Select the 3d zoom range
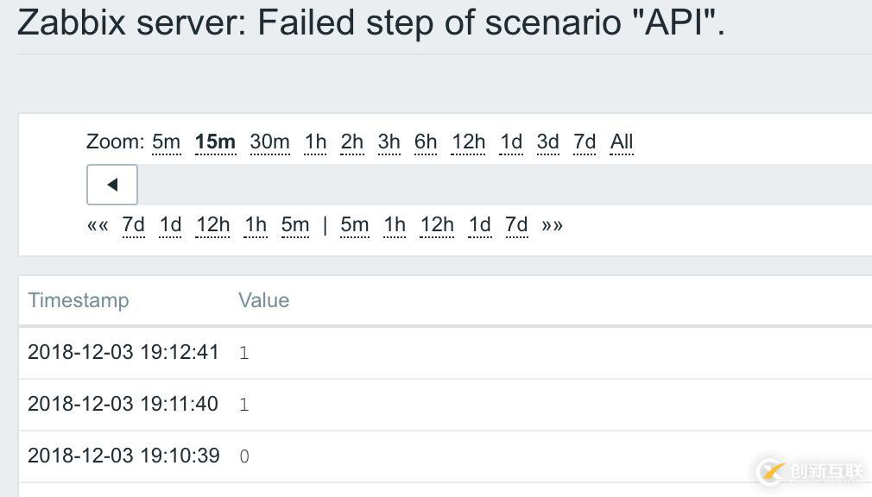The width and height of the screenshot is (872, 497). 547,142
